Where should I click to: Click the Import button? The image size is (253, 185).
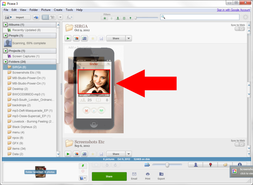(x=17, y=17)
